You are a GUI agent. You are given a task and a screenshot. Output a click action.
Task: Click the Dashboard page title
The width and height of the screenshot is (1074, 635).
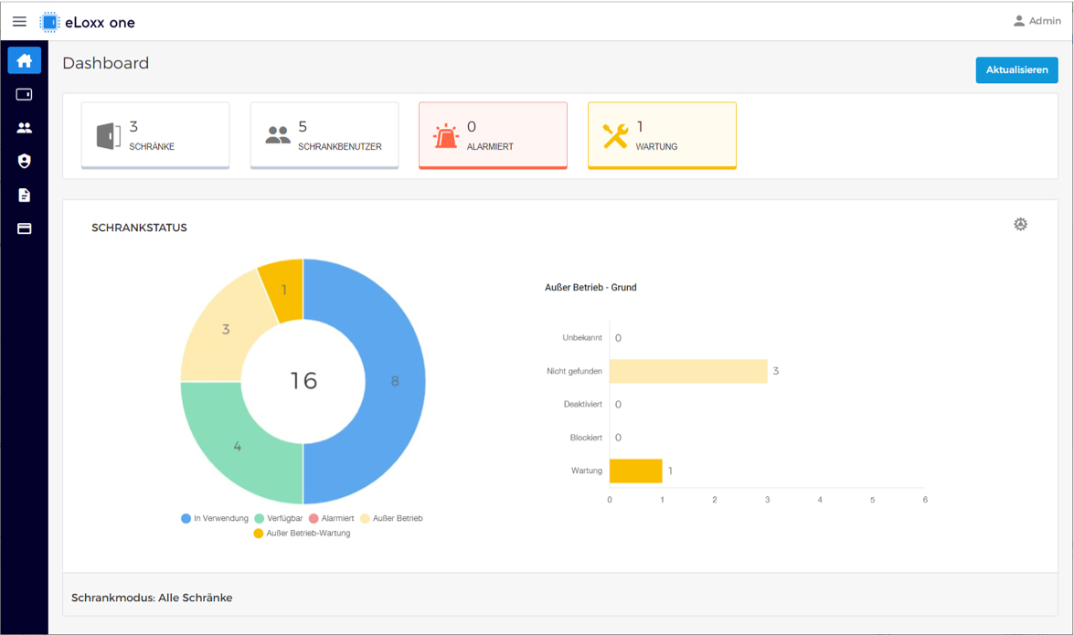coord(105,63)
